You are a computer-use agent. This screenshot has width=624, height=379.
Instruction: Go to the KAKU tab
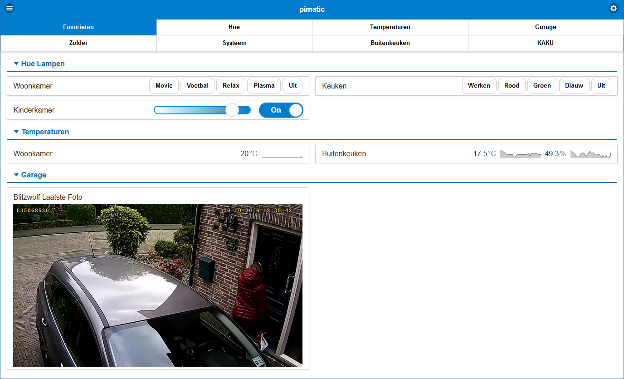pyautogui.click(x=546, y=43)
